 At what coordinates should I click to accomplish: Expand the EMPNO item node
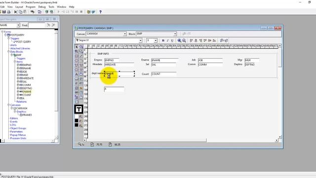coord(18,65)
